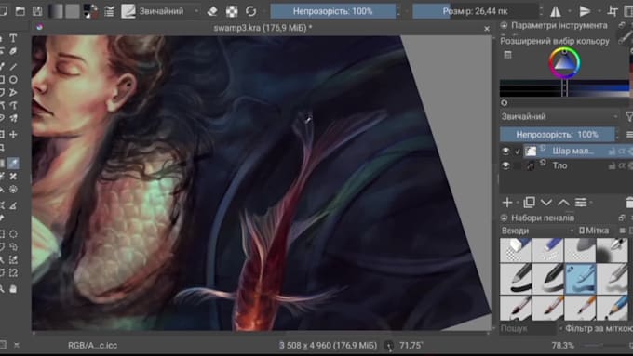Open the brush settings editor icon
Viewport: 633px width, 356px height.
point(110,11)
